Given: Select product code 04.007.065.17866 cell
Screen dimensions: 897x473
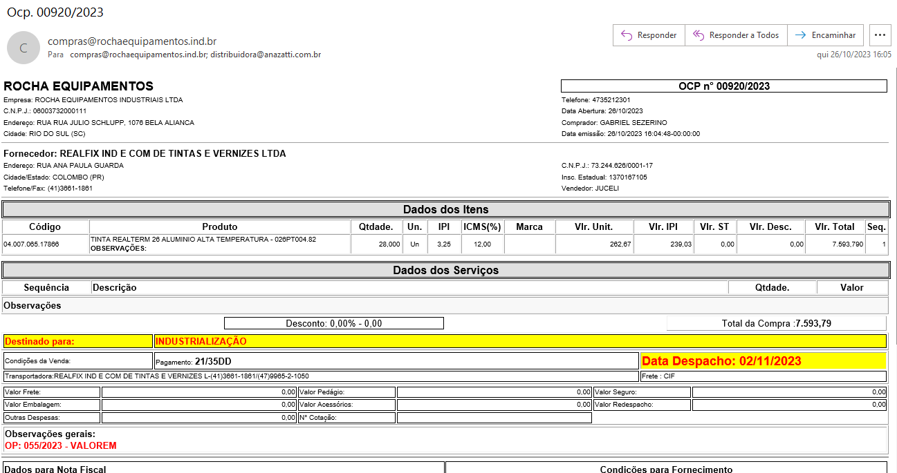Looking at the screenshot, I should (32, 244).
